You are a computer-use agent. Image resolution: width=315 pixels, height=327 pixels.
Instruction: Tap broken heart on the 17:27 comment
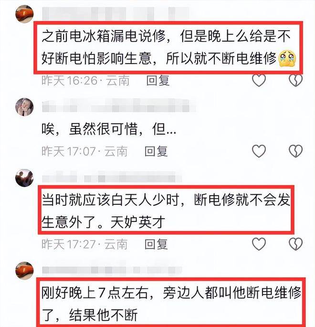295,244
